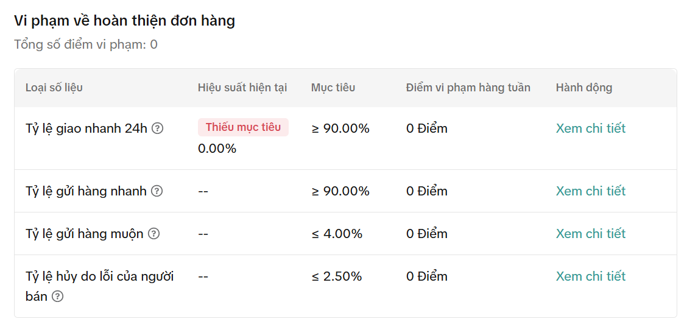This screenshot has width=687, height=330.
Task: Show info for Tỷ lệ hủy do lỗi của người bán
Action: [57, 297]
